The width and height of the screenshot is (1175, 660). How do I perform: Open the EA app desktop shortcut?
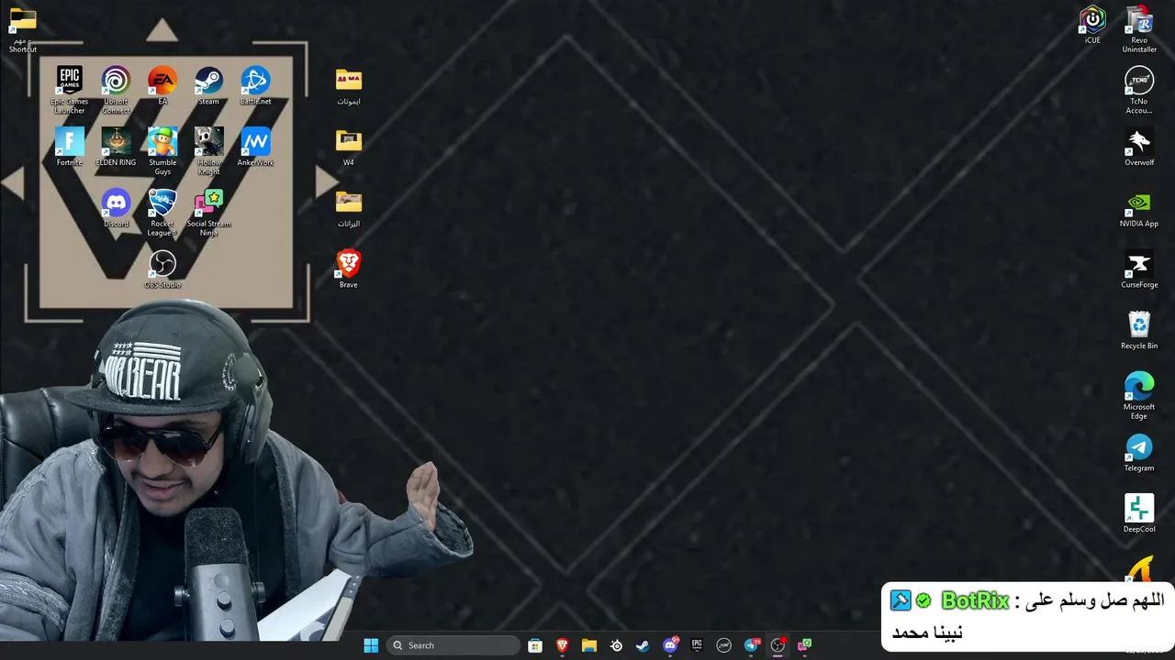tap(162, 84)
